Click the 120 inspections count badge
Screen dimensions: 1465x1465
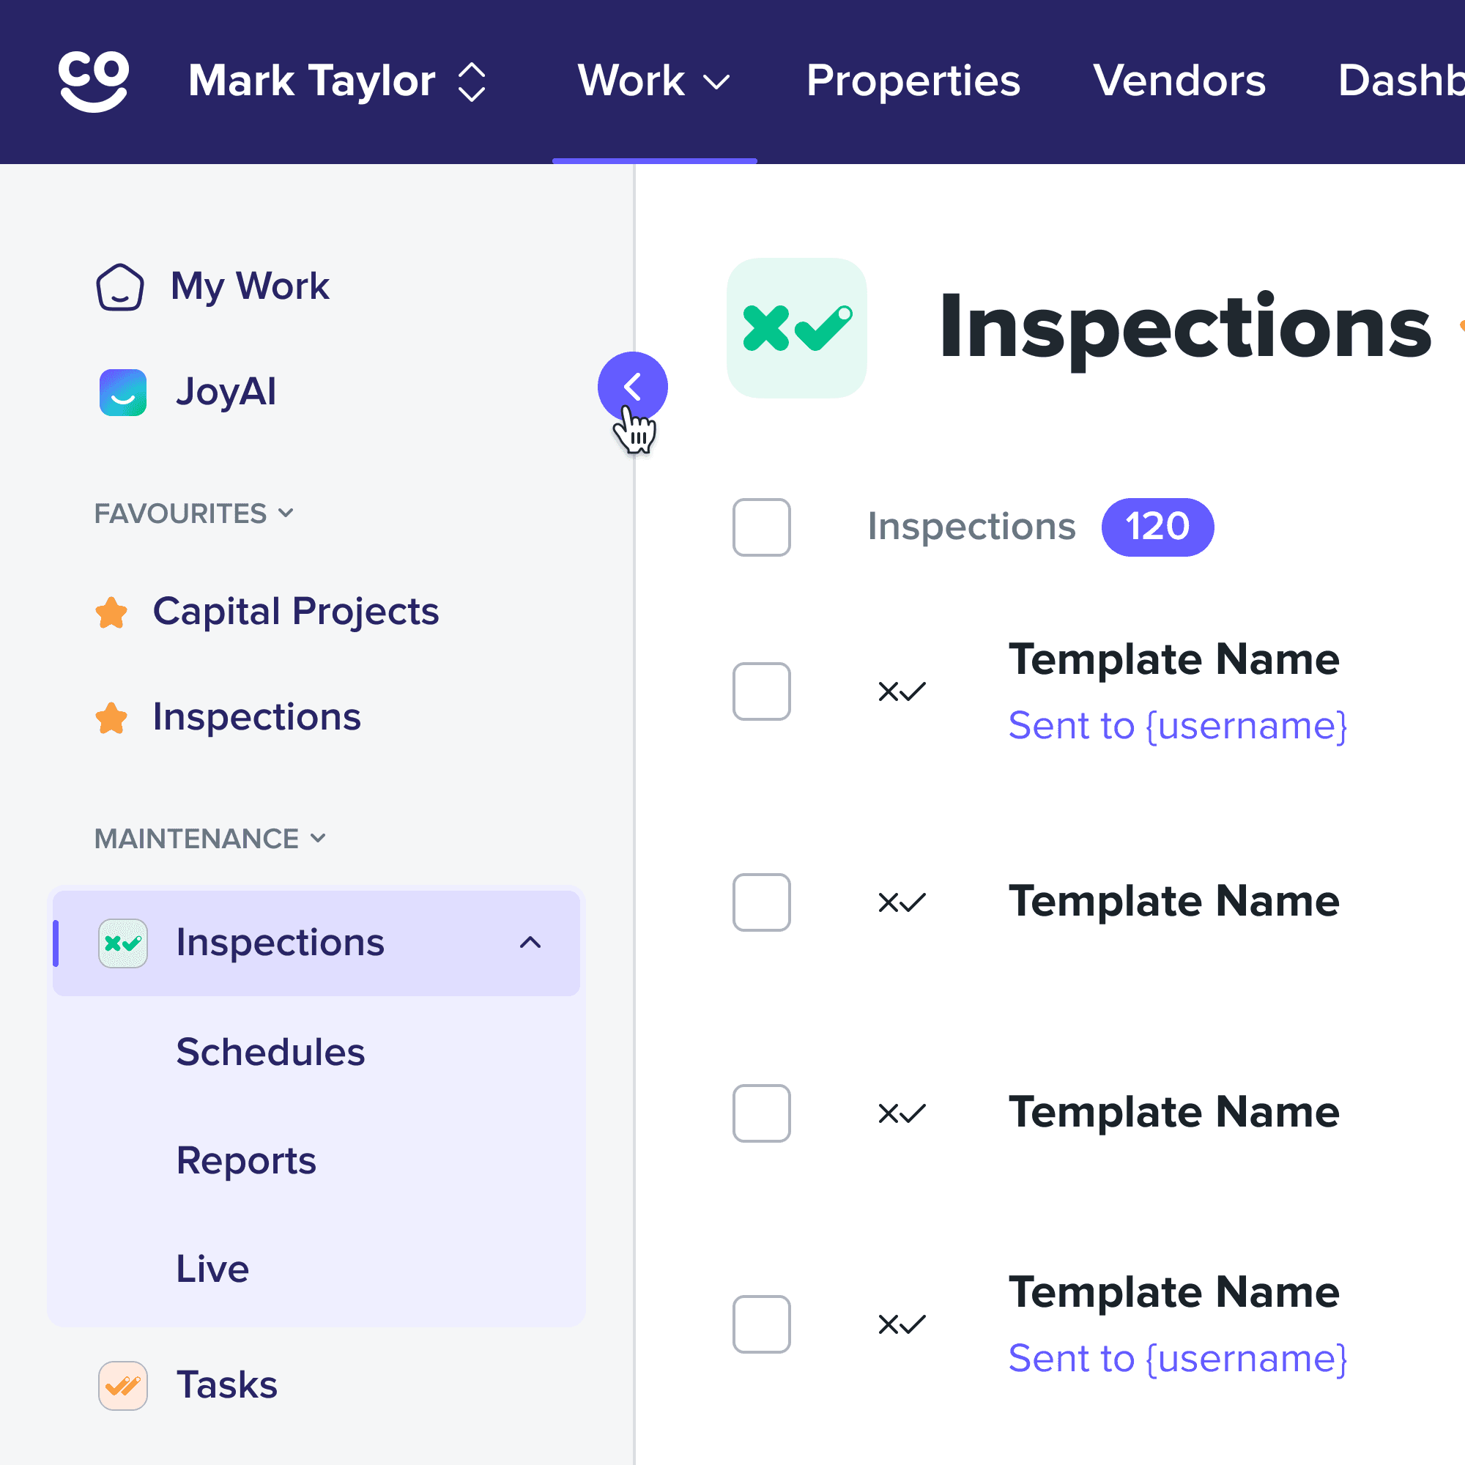point(1157,527)
